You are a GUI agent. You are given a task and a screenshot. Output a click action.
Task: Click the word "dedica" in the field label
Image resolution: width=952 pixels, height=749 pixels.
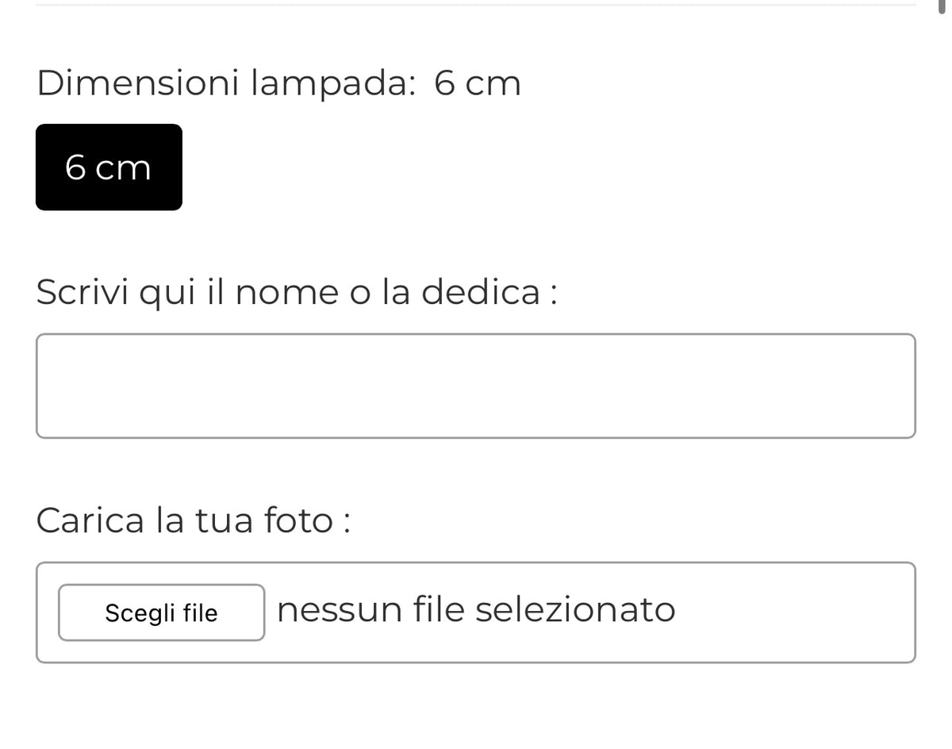coord(480,292)
